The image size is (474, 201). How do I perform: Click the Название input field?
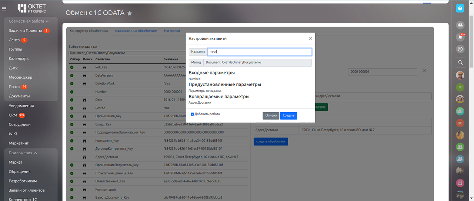coord(259,52)
